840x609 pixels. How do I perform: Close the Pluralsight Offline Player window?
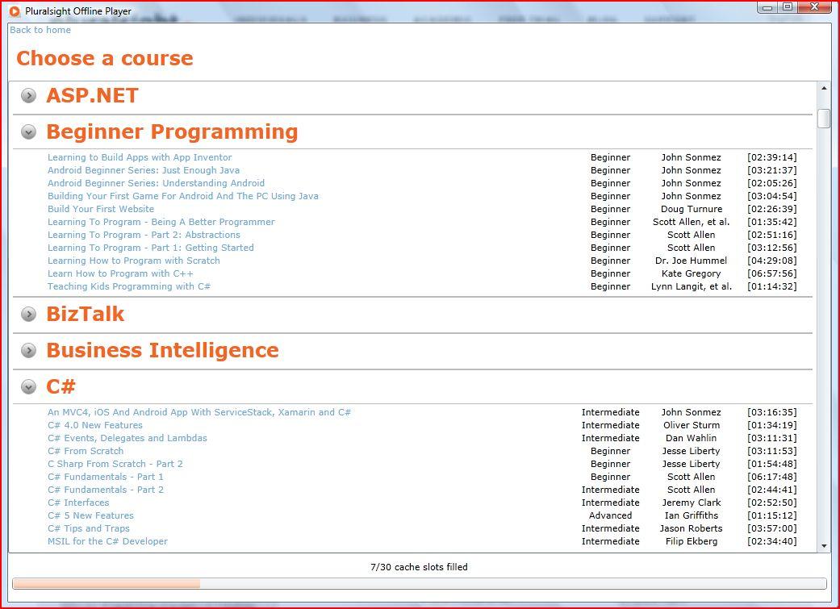point(815,7)
